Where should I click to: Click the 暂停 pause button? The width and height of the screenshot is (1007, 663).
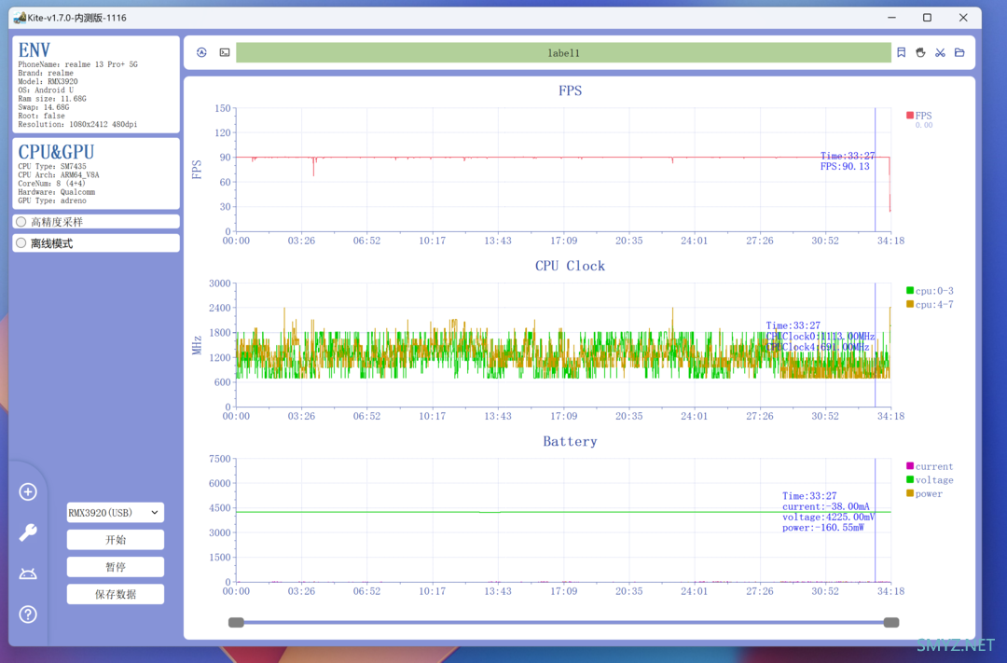(115, 567)
